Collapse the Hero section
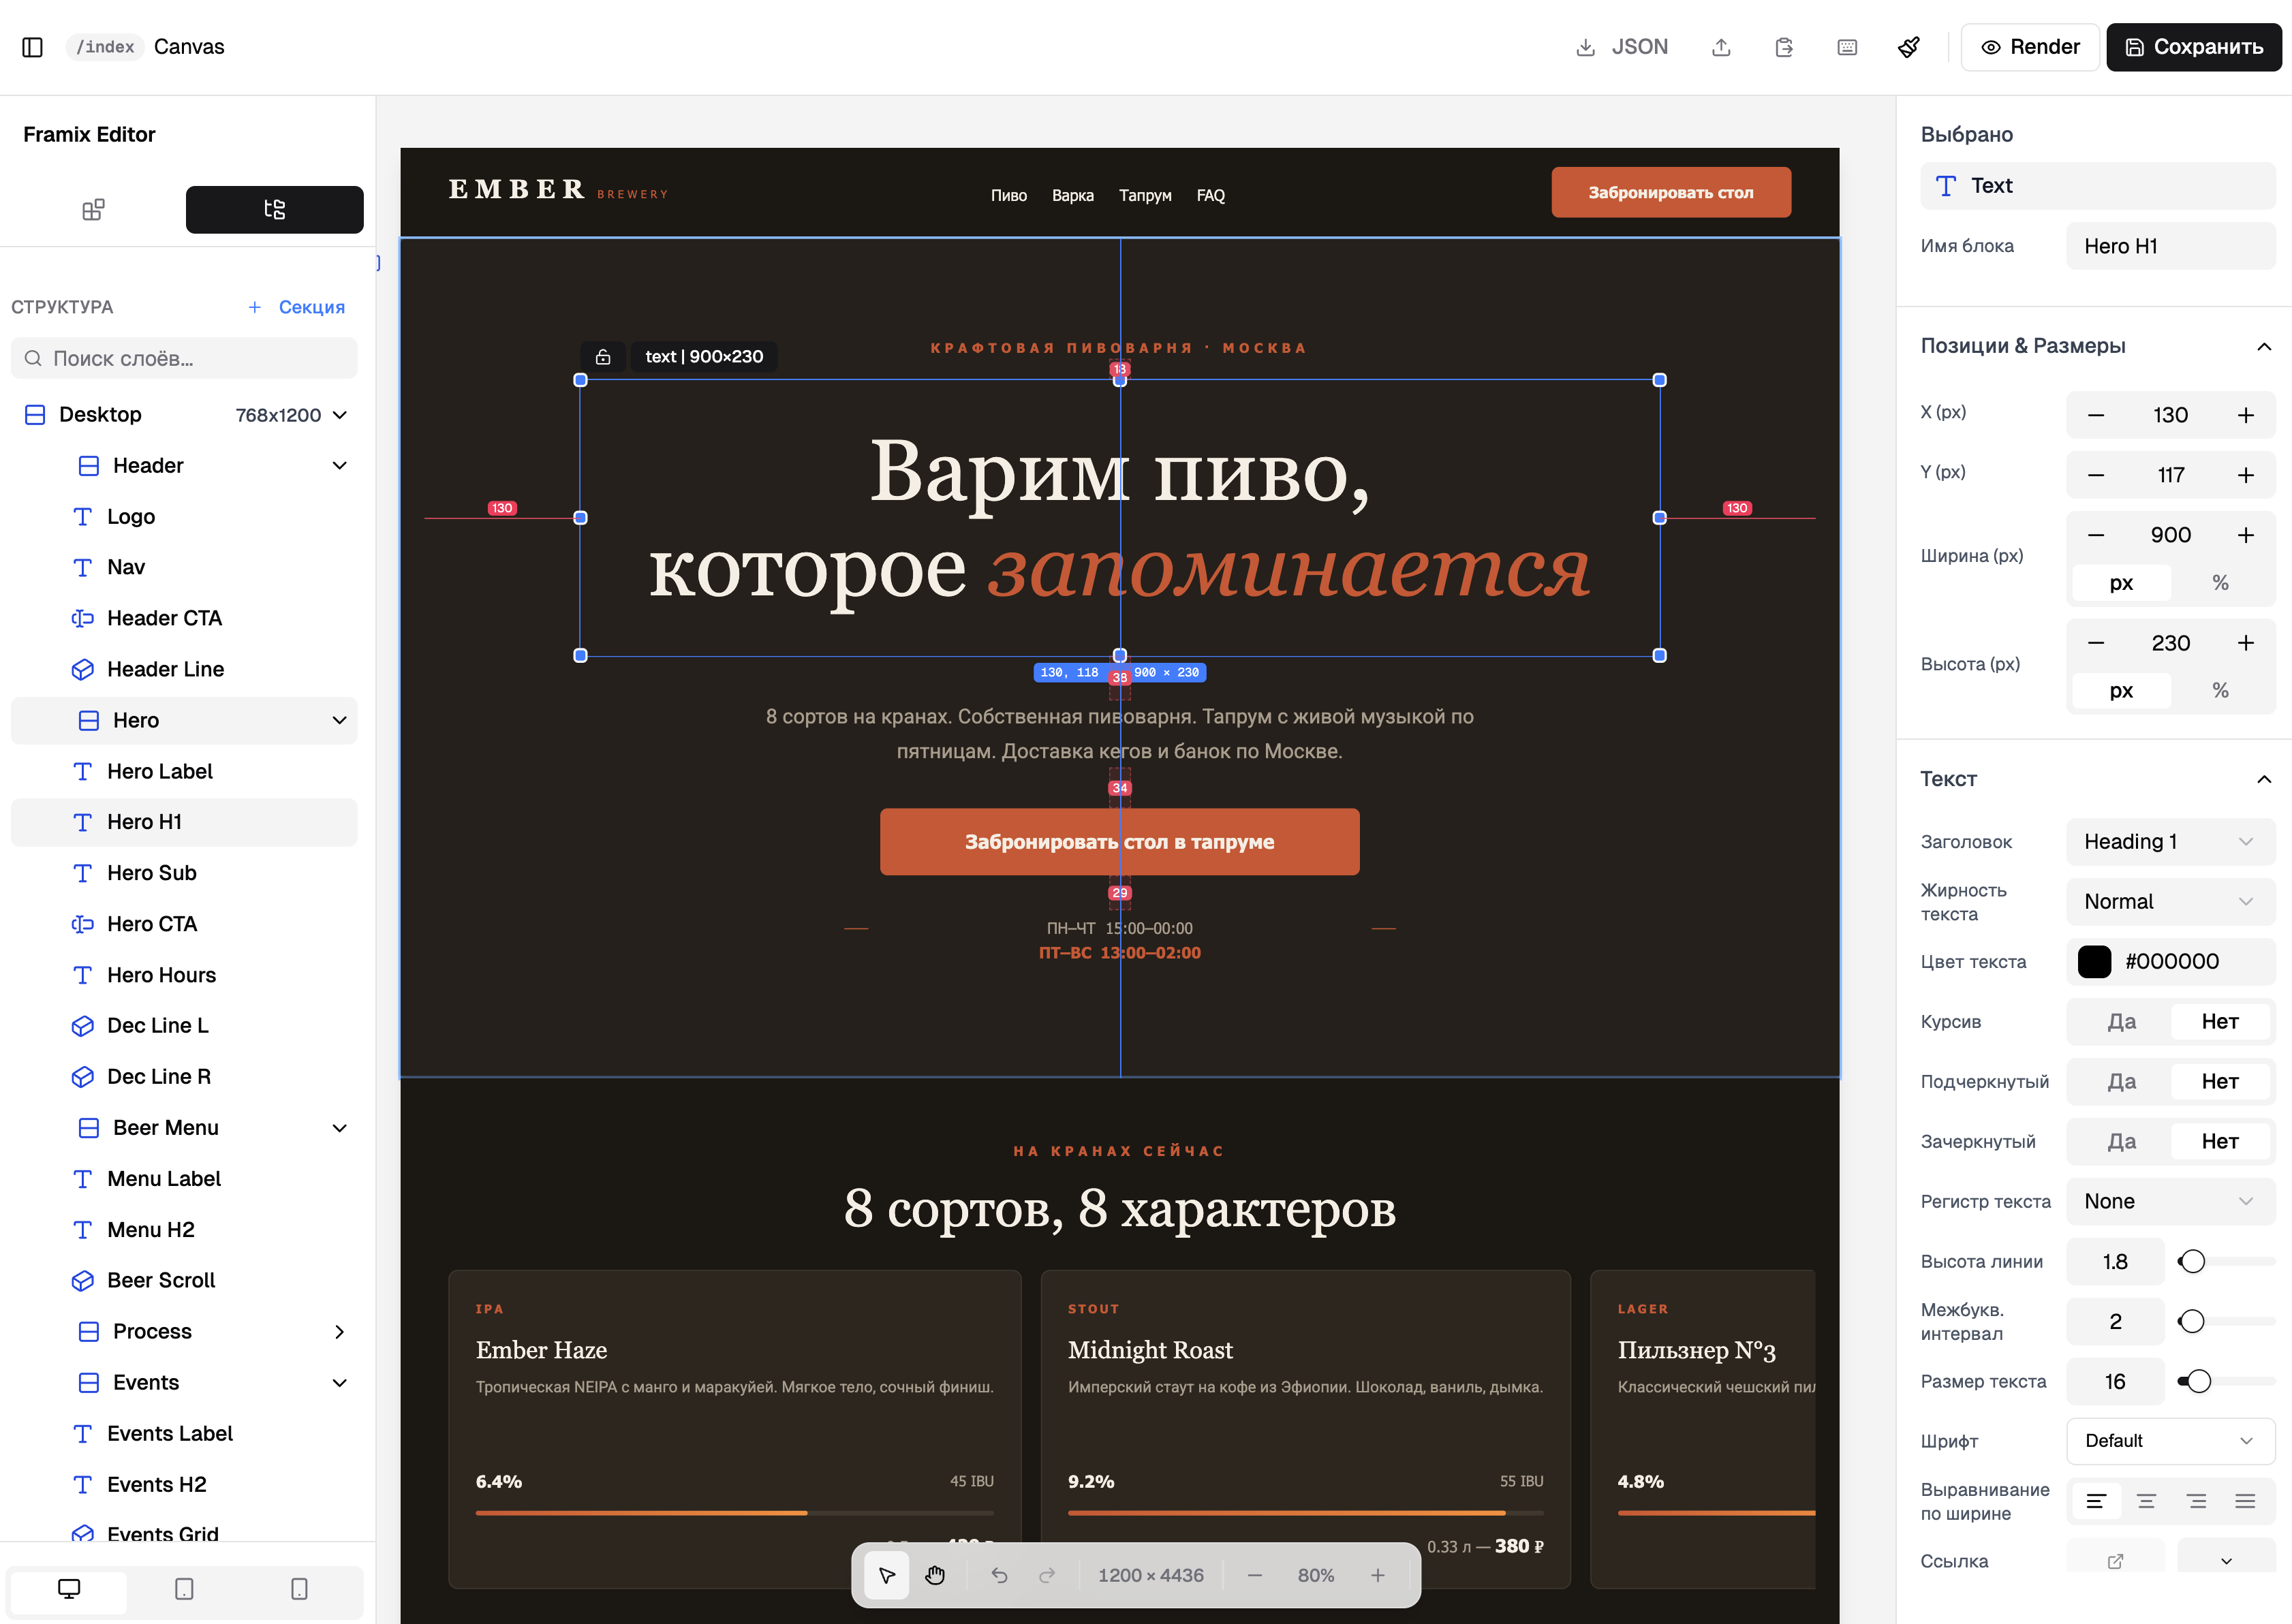The image size is (2292, 1624). (340, 721)
